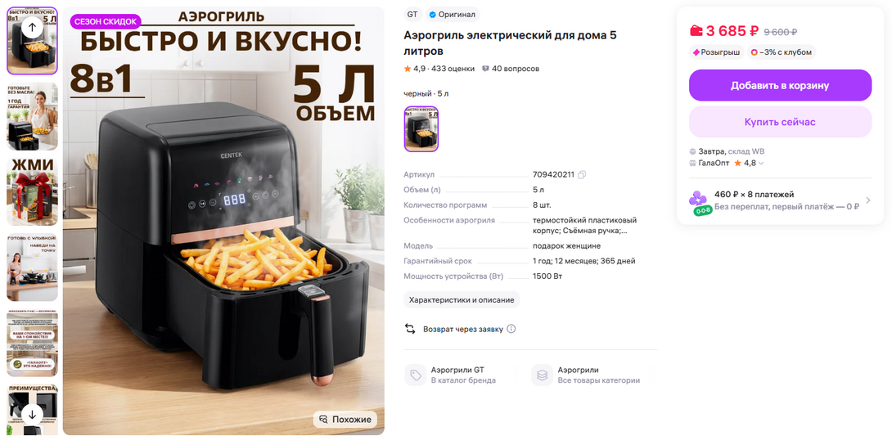The image size is (892, 445).
Task: Open the Аэрогрили category stack icon
Action: tap(542, 375)
